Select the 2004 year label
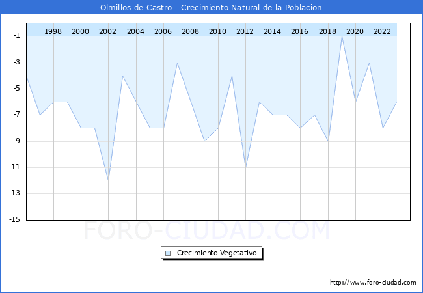This screenshot has height=293, width=423. tap(135, 31)
